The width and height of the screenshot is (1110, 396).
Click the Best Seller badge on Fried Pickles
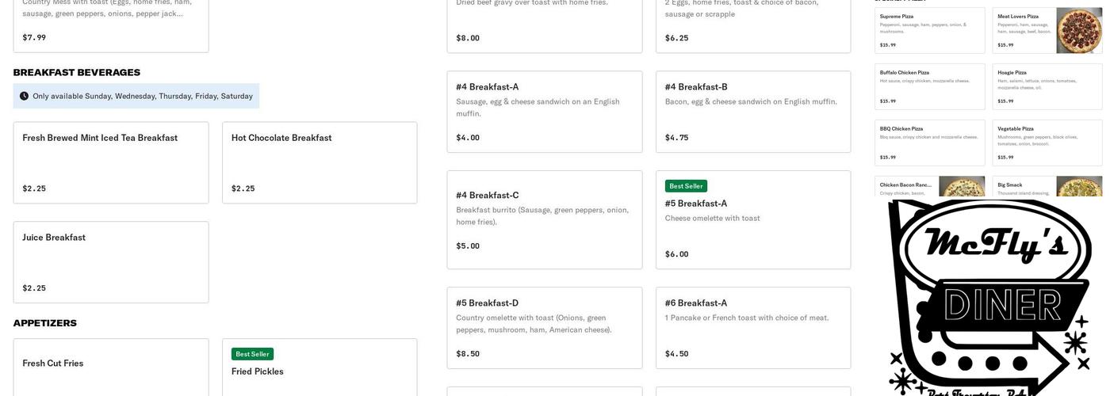coord(252,354)
